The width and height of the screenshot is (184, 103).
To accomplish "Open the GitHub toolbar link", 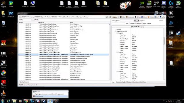I will 138,17.
